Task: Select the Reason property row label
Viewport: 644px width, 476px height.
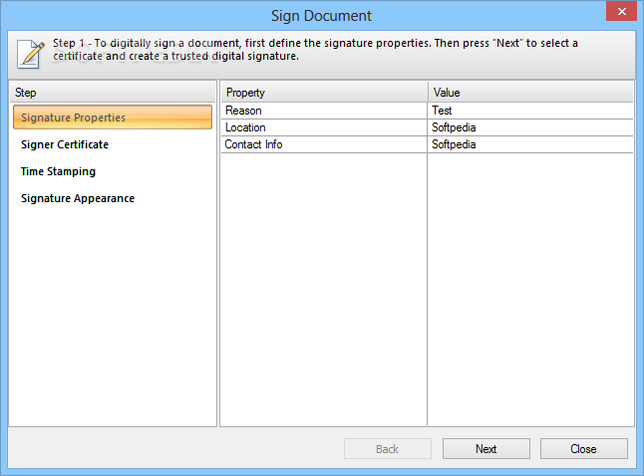Action: (x=323, y=111)
